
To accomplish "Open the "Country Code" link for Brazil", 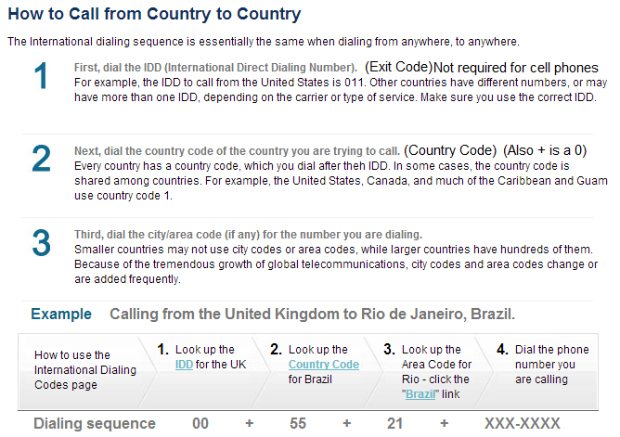I will tap(323, 365).
